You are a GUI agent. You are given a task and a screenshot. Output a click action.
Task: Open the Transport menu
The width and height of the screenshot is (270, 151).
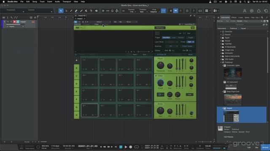[67, 2]
